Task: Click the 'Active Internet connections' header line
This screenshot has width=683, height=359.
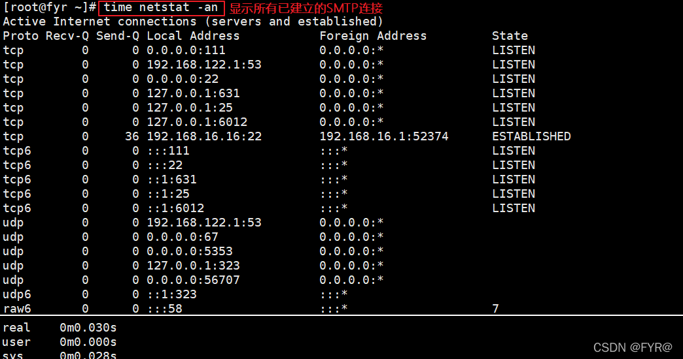Action: 193,22
